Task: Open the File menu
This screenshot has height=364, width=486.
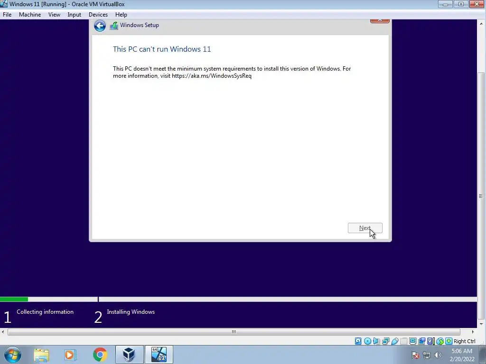Action: click(x=7, y=15)
